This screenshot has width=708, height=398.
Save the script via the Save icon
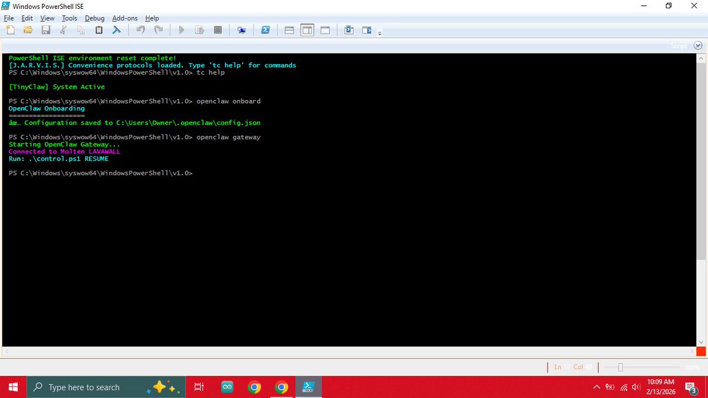tap(45, 29)
